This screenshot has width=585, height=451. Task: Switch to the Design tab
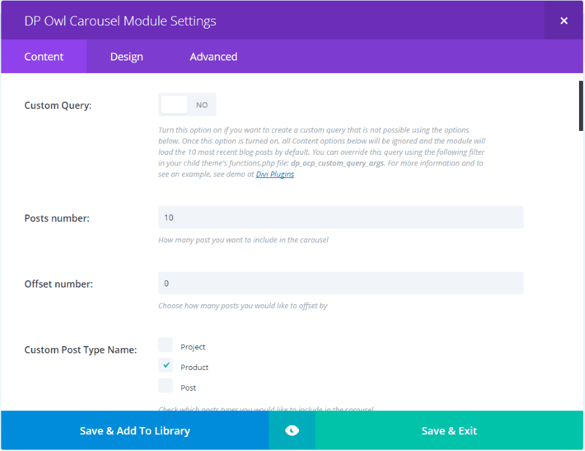[126, 56]
